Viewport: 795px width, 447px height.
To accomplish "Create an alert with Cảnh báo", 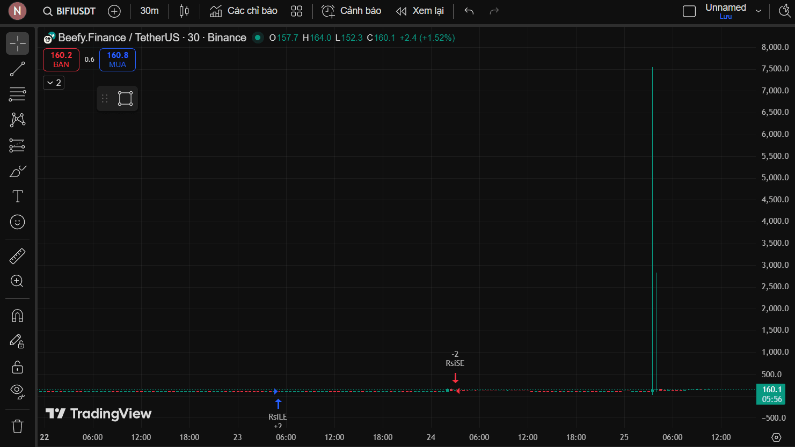I will [351, 11].
